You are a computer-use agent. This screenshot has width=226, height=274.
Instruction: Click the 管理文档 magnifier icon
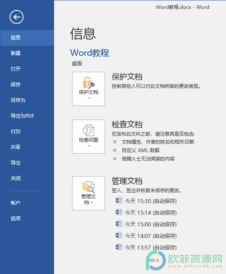[x=89, y=187]
